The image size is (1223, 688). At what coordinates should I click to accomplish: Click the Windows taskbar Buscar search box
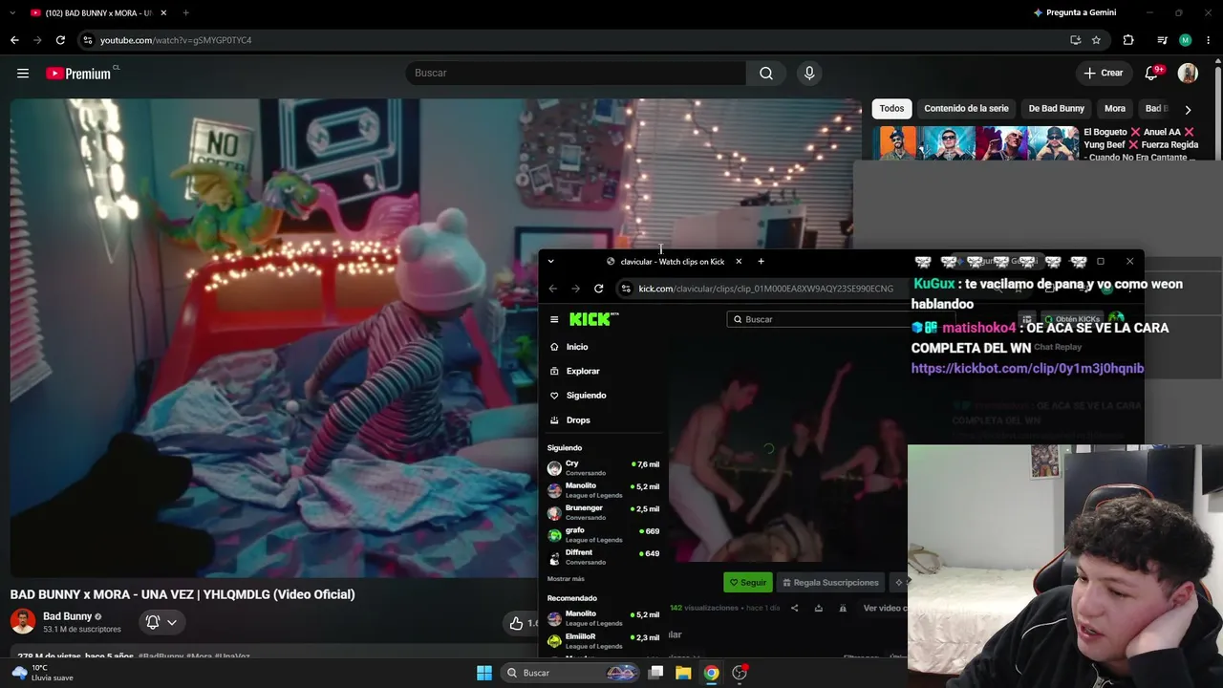[x=571, y=673]
